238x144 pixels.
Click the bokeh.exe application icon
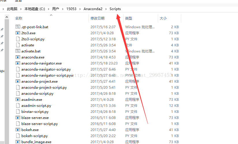pyautogui.click(x=18, y=130)
